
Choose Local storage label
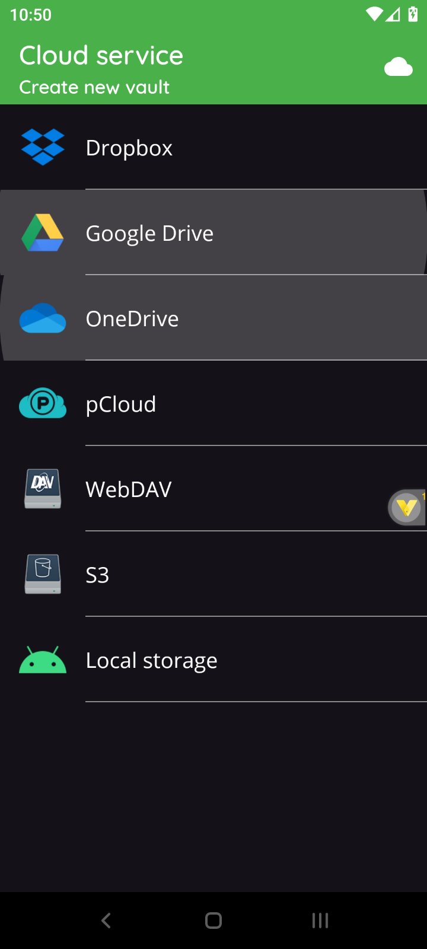pos(152,660)
